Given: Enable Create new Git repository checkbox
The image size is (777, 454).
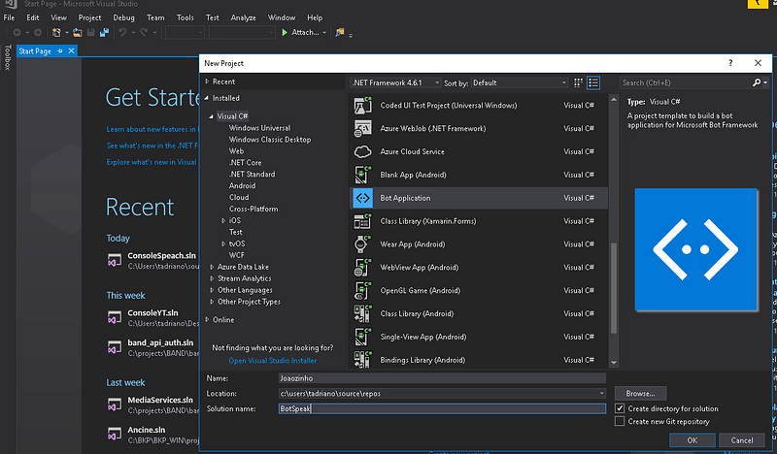Looking at the screenshot, I should [620, 421].
